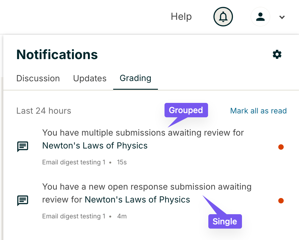Click the Notifications panel heading
The width and height of the screenshot is (299, 240).
click(57, 55)
